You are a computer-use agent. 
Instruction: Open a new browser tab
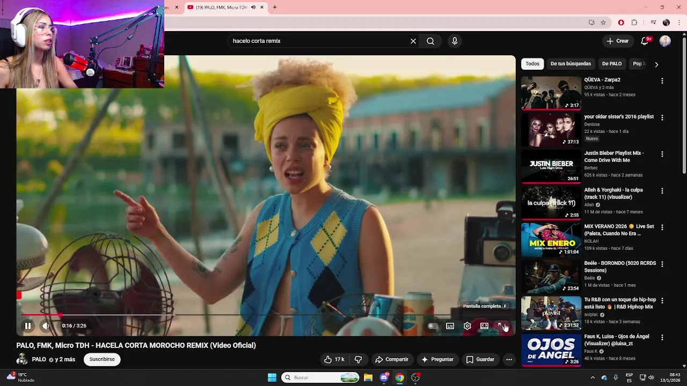pyautogui.click(x=275, y=7)
